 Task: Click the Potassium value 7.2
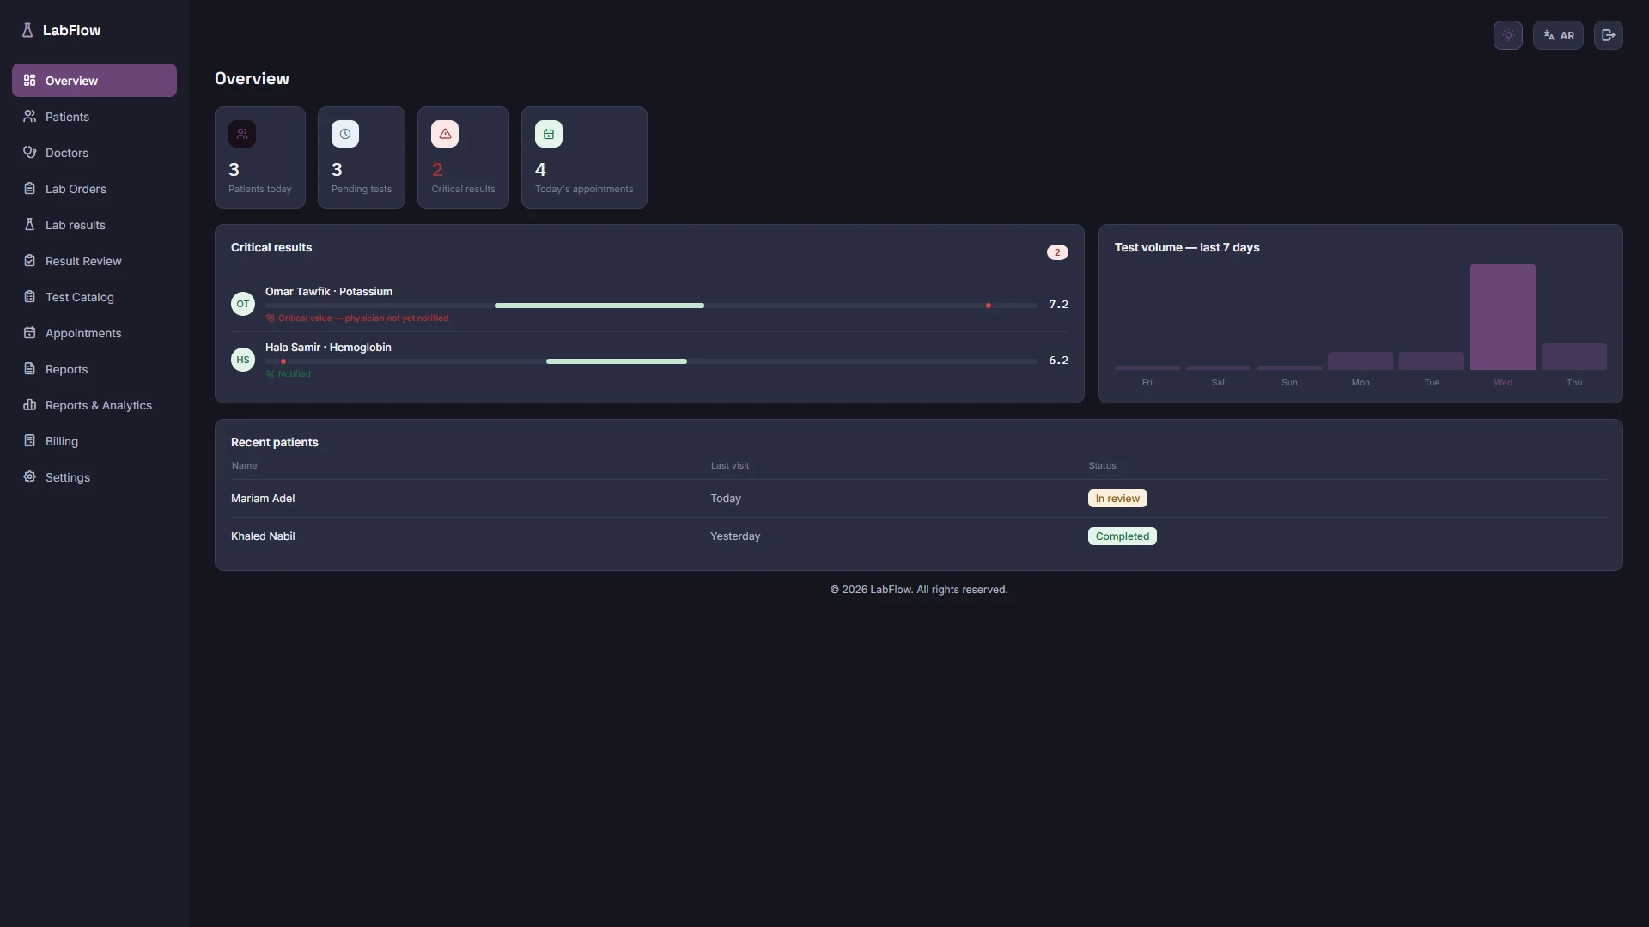[1058, 305]
